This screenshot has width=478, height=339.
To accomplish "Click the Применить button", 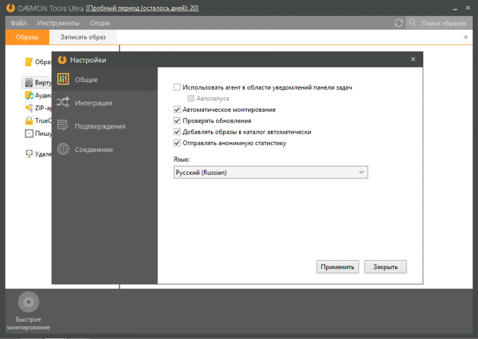I will (x=337, y=267).
